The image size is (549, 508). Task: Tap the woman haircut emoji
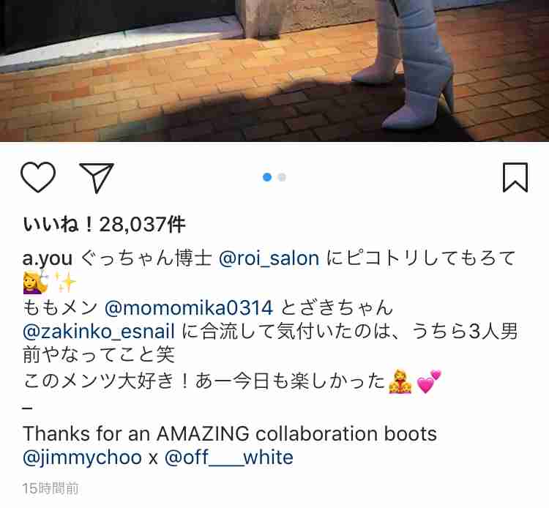[x=35, y=282]
